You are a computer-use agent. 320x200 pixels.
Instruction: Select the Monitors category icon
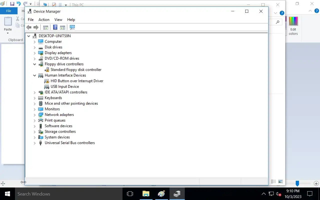pyautogui.click(x=40, y=109)
